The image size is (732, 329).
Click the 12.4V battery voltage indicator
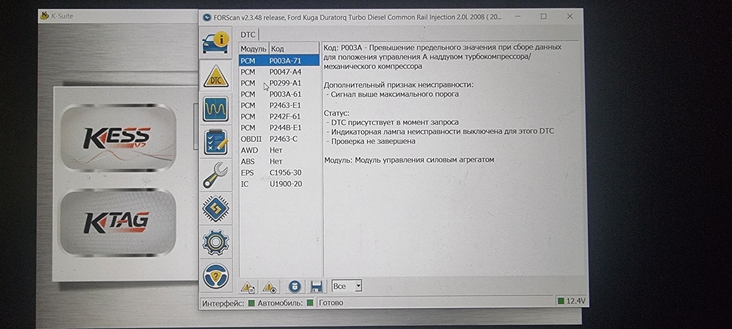(x=571, y=301)
